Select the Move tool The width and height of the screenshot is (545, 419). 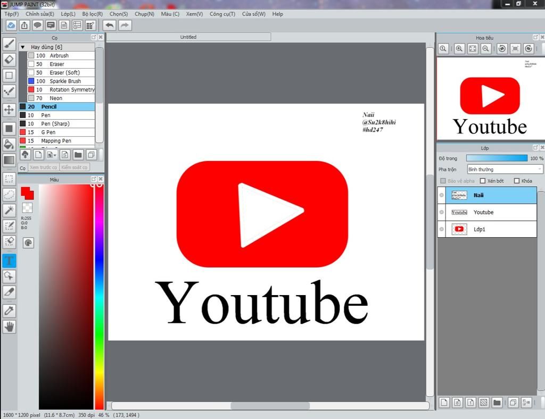point(9,110)
